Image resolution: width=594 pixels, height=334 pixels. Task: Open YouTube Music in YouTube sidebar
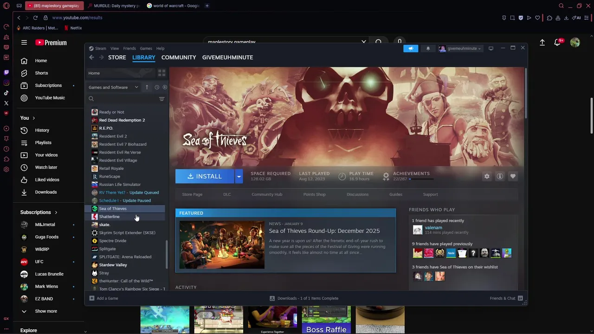pos(50,98)
